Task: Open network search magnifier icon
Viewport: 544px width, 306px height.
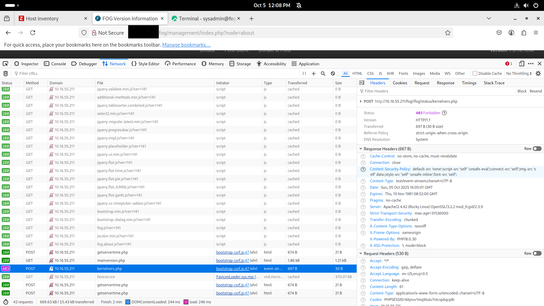Action: click(323, 73)
